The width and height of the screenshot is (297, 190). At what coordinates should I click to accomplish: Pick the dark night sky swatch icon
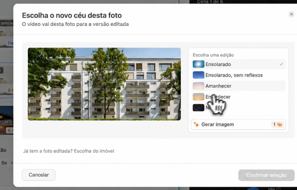(x=198, y=107)
